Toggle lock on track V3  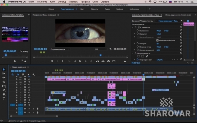(17, 100)
